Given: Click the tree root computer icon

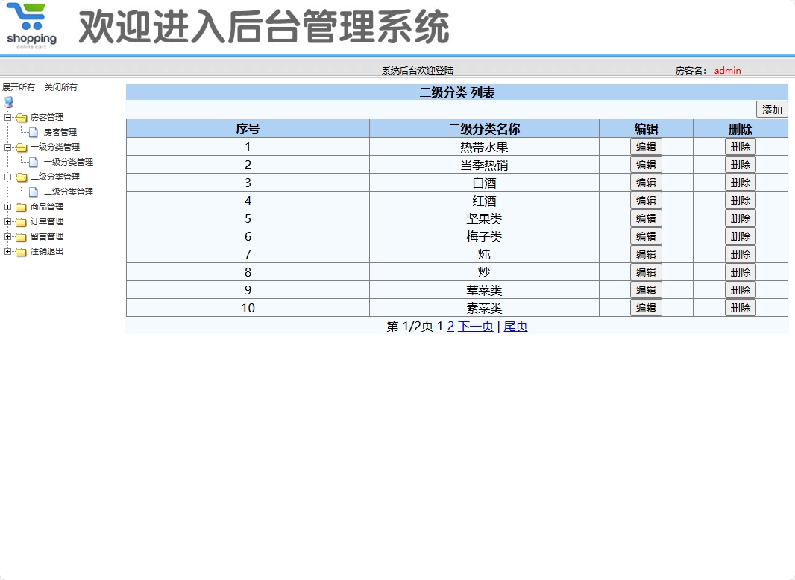Looking at the screenshot, I should 9,102.
